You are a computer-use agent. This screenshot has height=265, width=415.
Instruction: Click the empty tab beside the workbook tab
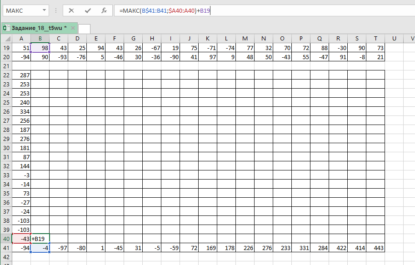[x=84, y=29]
